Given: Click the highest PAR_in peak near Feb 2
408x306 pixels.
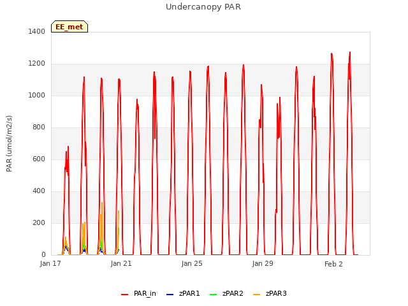Looking at the screenshot, I should [x=350, y=52].
